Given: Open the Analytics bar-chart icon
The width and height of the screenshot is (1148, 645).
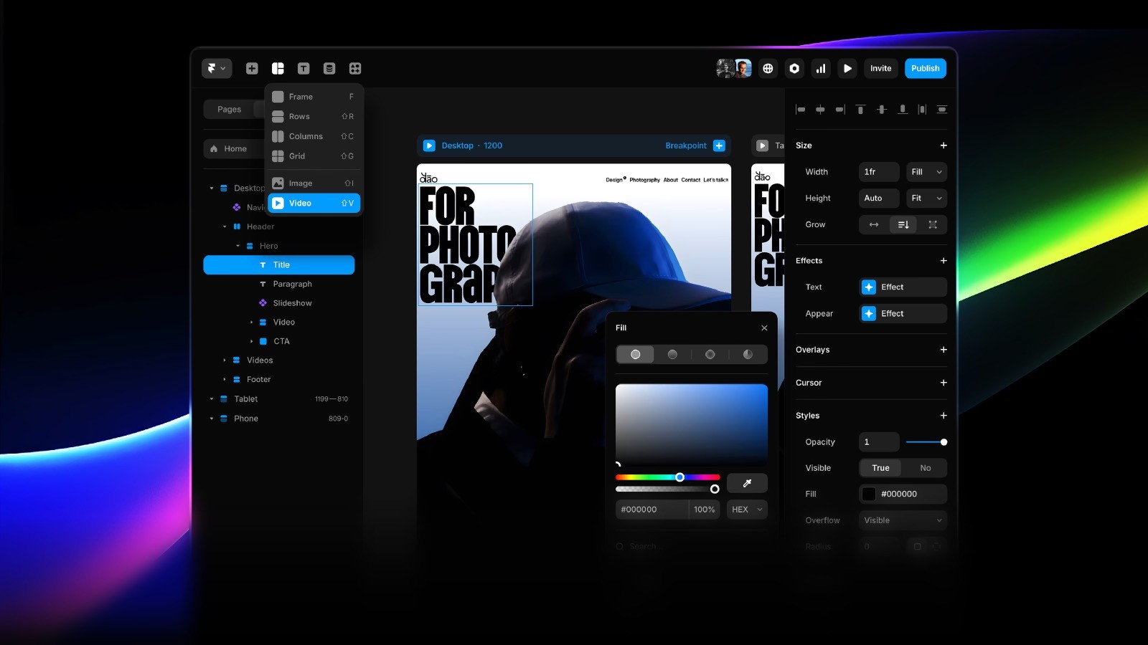Looking at the screenshot, I should click(x=820, y=68).
